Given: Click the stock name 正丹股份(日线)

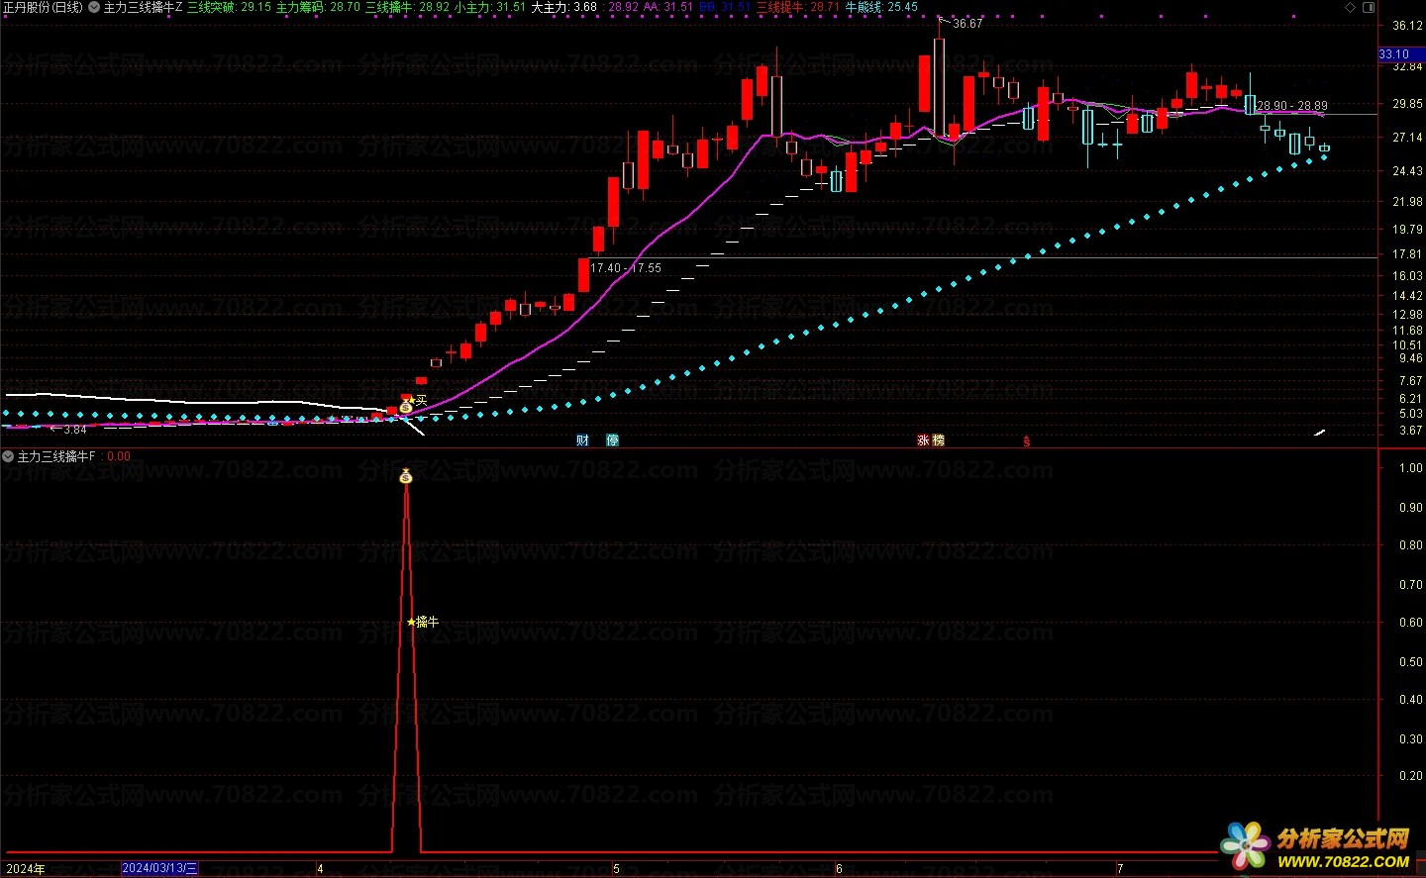Looking at the screenshot, I should [x=43, y=7].
